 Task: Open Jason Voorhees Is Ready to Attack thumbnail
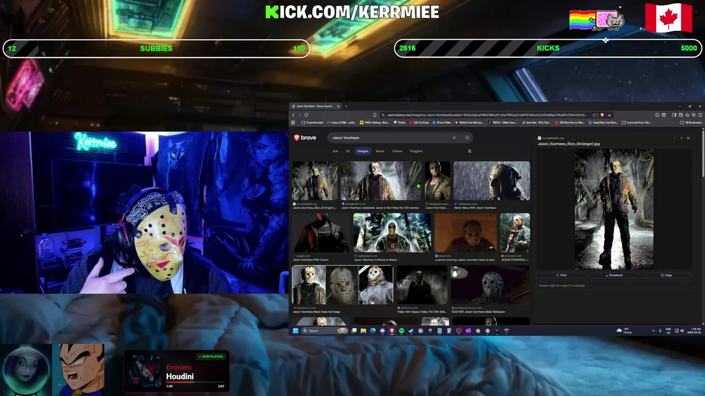tap(392, 232)
